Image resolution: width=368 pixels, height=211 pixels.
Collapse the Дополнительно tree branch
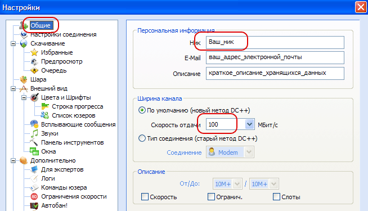pos(13,160)
